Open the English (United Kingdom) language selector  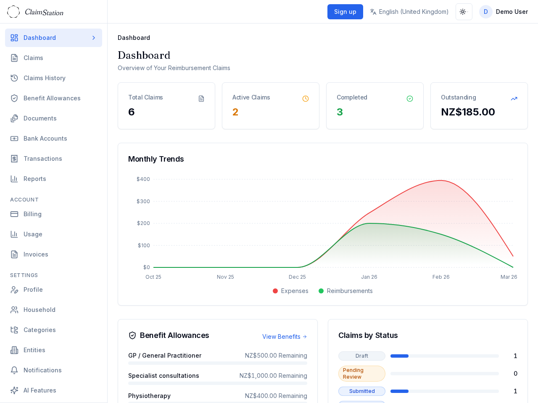coord(409,12)
